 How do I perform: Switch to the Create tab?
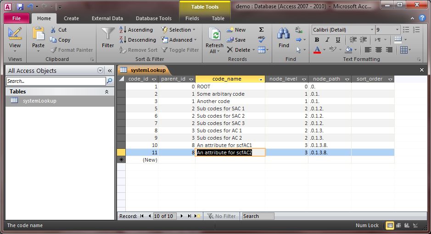tap(71, 18)
